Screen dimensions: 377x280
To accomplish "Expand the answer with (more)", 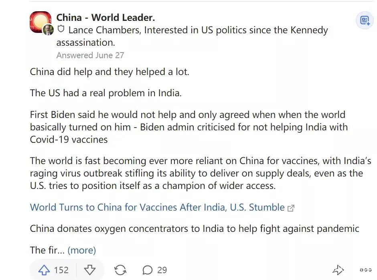I will tap(81, 250).
